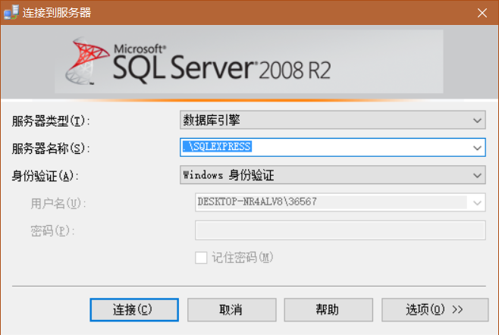Open the 服务器名称 dropdown arrow
The width and height of the screenshot is (499, 335).
point(477,148)
